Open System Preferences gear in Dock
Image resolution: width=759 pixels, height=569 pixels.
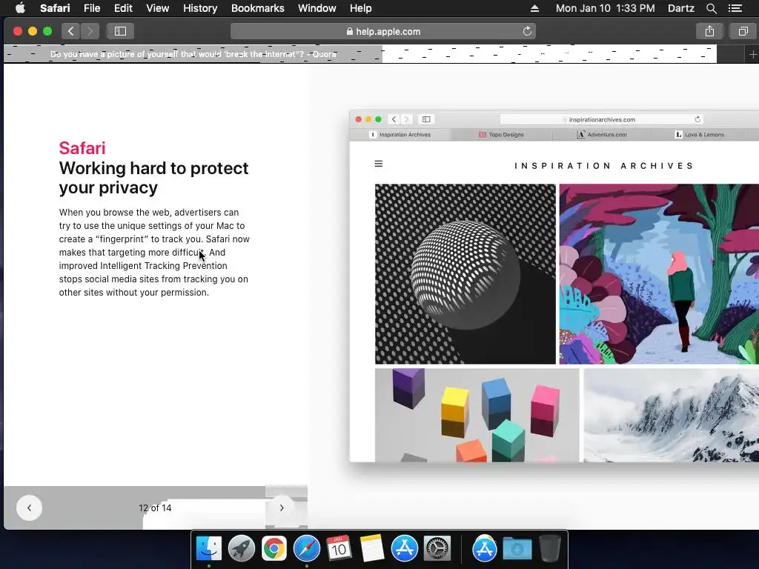point(437,549)
